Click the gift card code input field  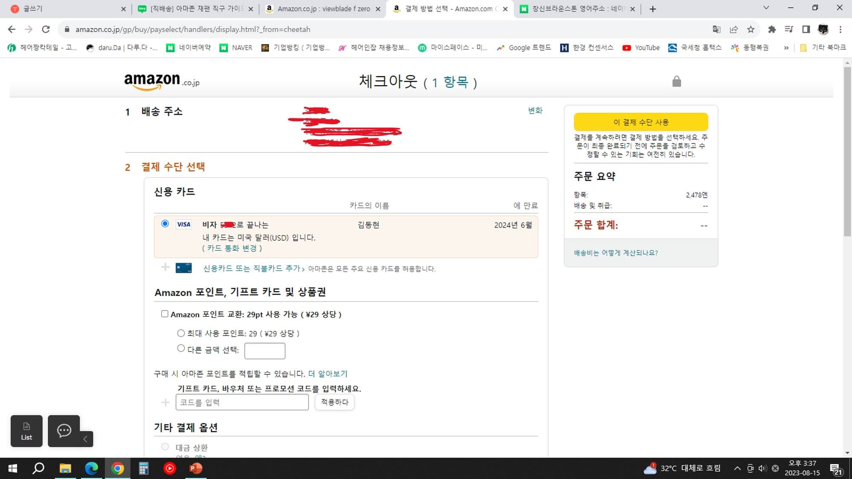point(242,402)
